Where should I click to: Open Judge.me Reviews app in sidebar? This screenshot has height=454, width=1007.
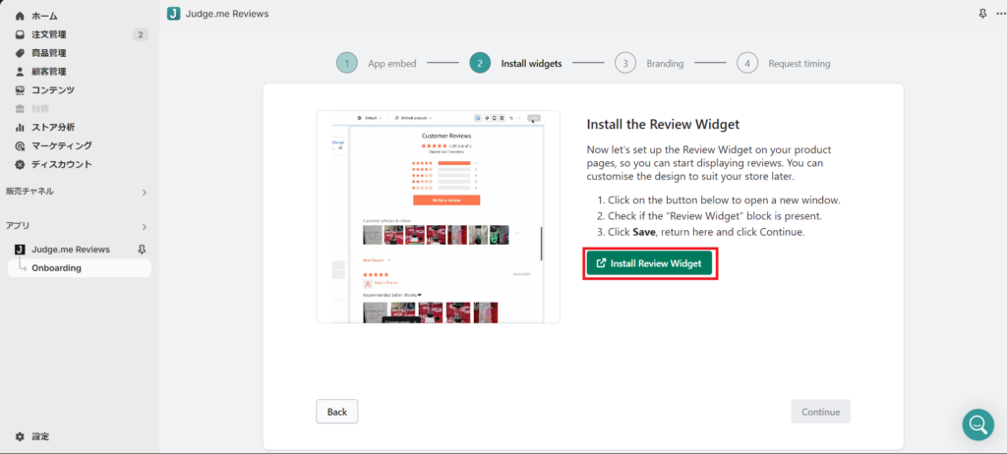[x=71, y=250]
